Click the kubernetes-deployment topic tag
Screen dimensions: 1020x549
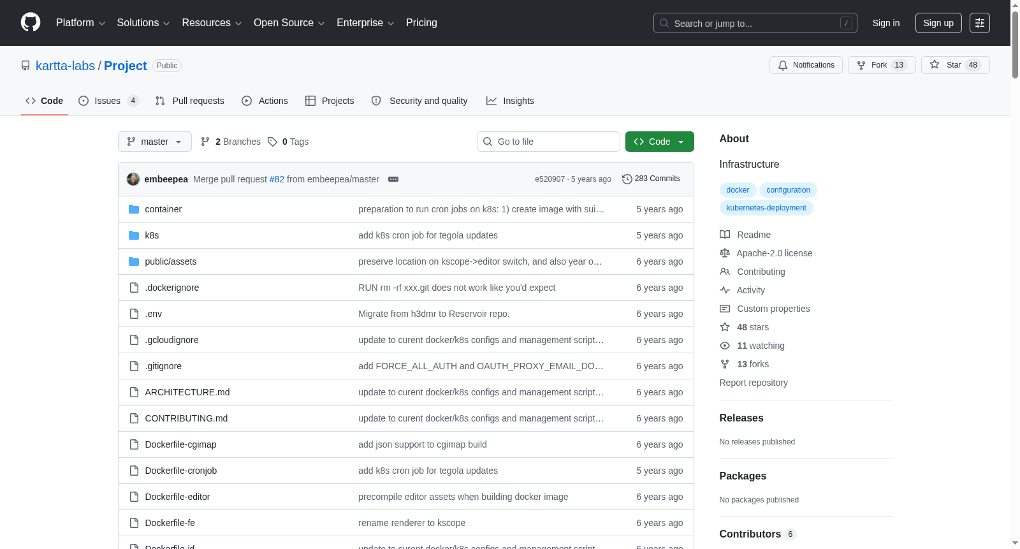coord(766,208)
